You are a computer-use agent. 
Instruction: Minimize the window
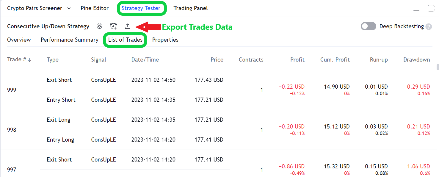tap(416, 10)
